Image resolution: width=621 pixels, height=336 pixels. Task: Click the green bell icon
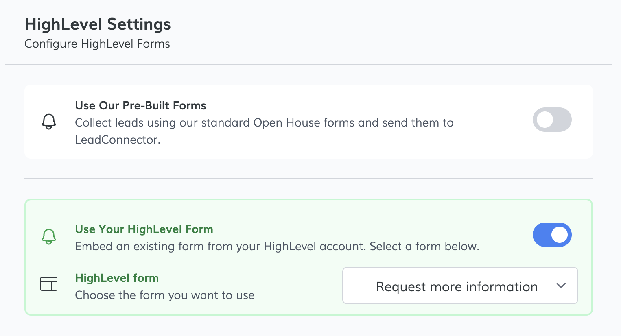pyautogui.click(x=49, y=236)
